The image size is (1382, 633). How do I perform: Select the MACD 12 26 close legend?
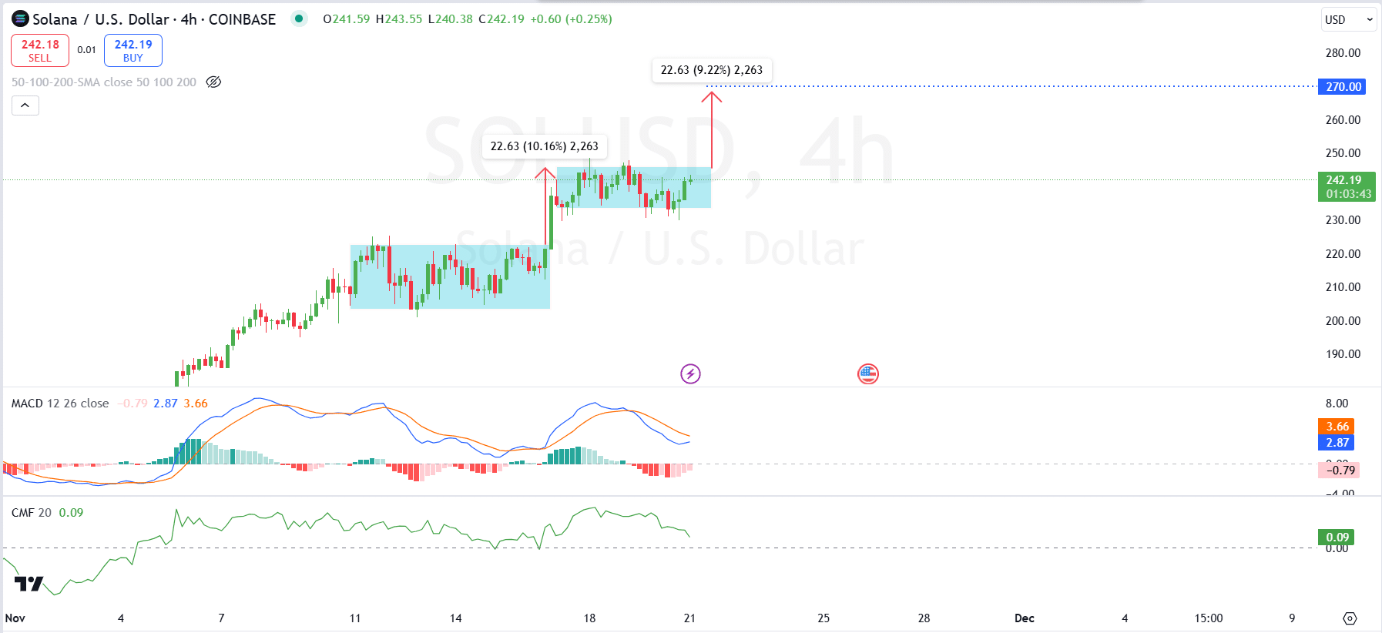point(60,404)
